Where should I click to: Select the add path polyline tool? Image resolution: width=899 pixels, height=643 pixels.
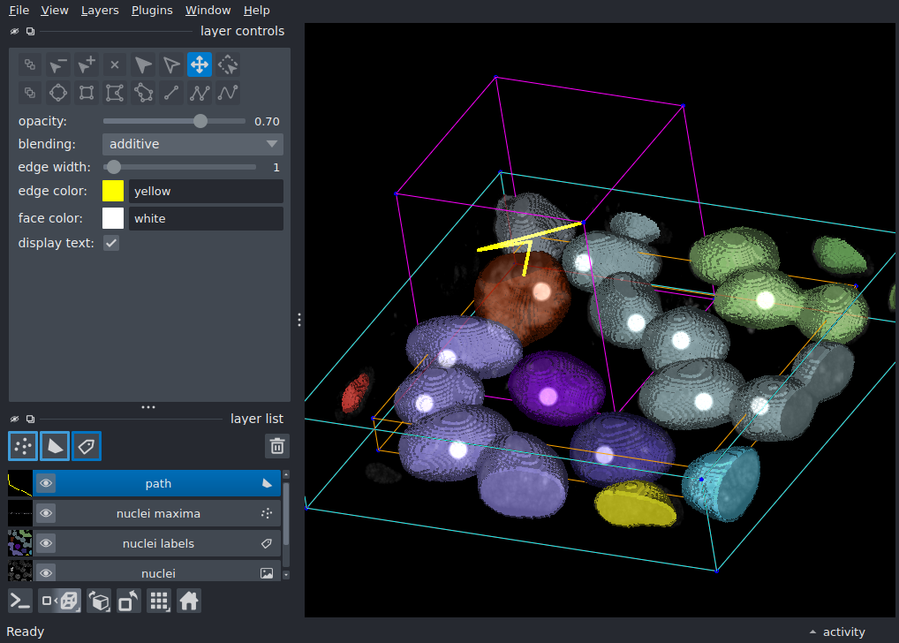point(200,93)
